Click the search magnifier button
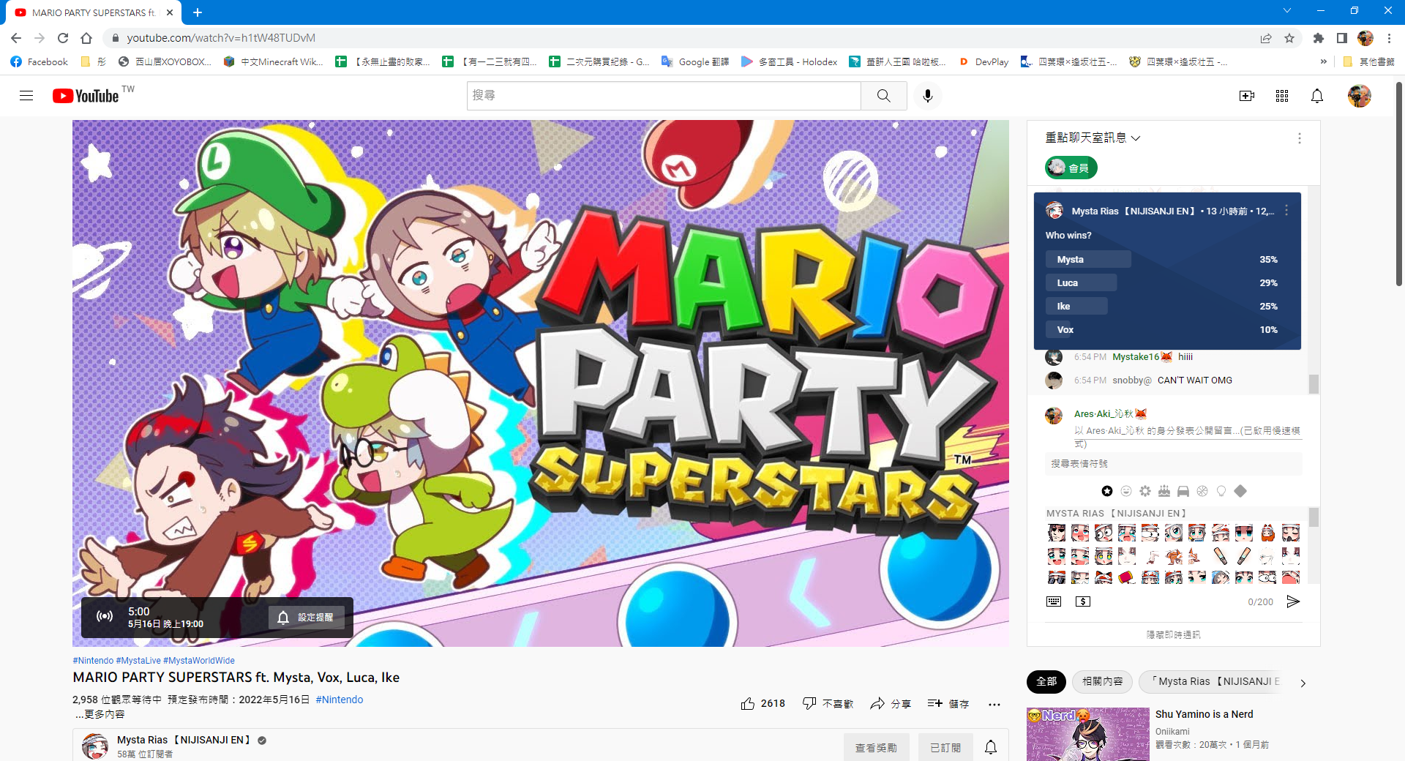Screen dimensions: 1405x761 click(884, 96)
